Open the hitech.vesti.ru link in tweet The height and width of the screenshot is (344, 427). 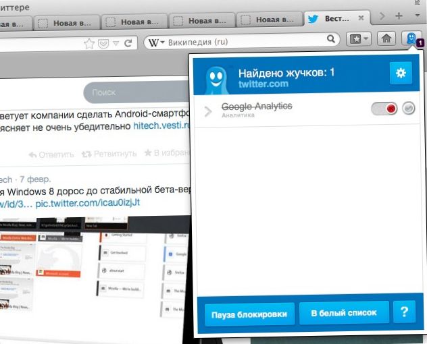coord(161,125)
